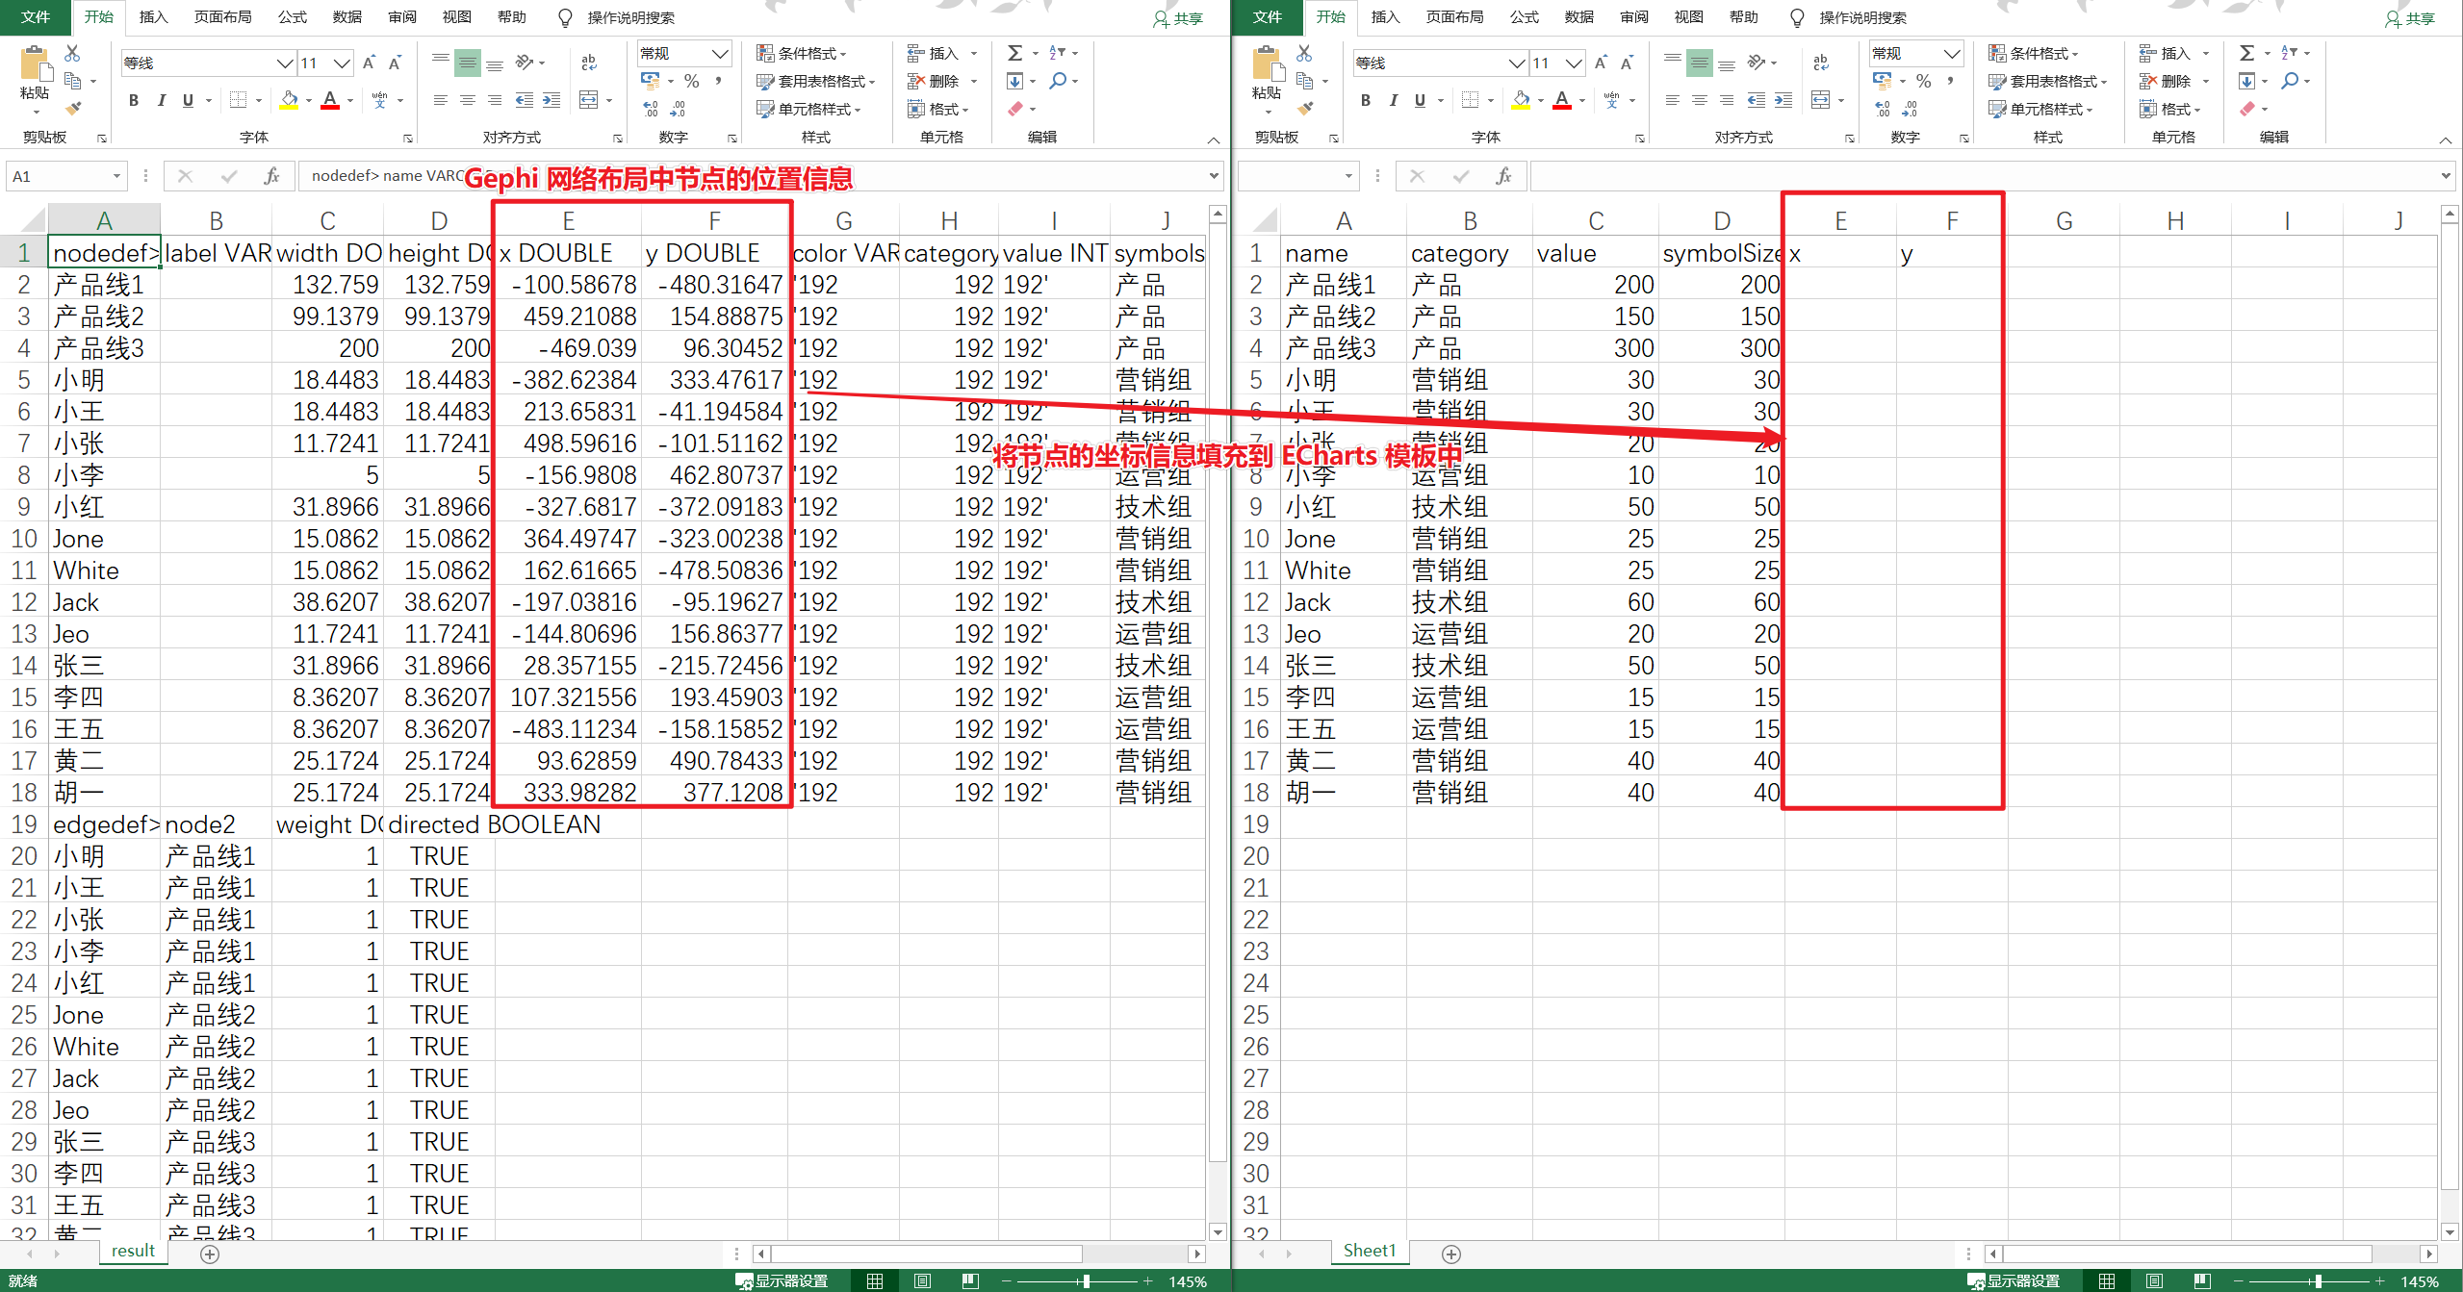Click Normal view icon in right status bar
This screenshot has height=1292, width=2463.
coord(2106,1280)
